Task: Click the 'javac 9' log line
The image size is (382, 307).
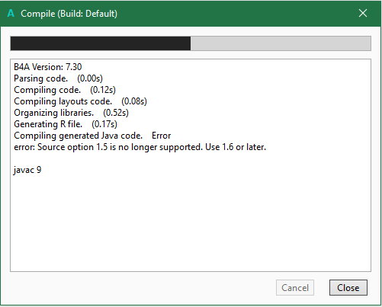Action: tap(27, 170)
